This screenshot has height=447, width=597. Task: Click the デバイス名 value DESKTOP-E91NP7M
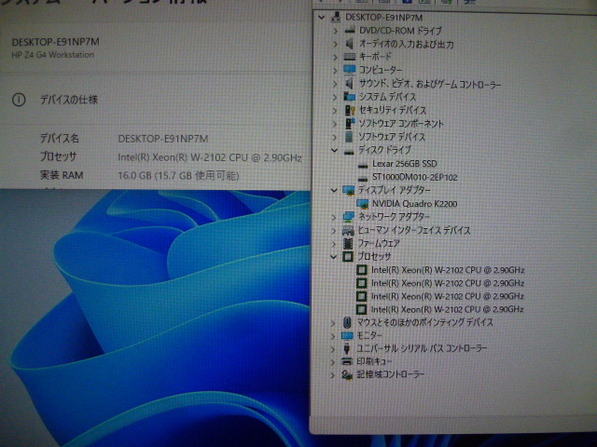(163, 139)
